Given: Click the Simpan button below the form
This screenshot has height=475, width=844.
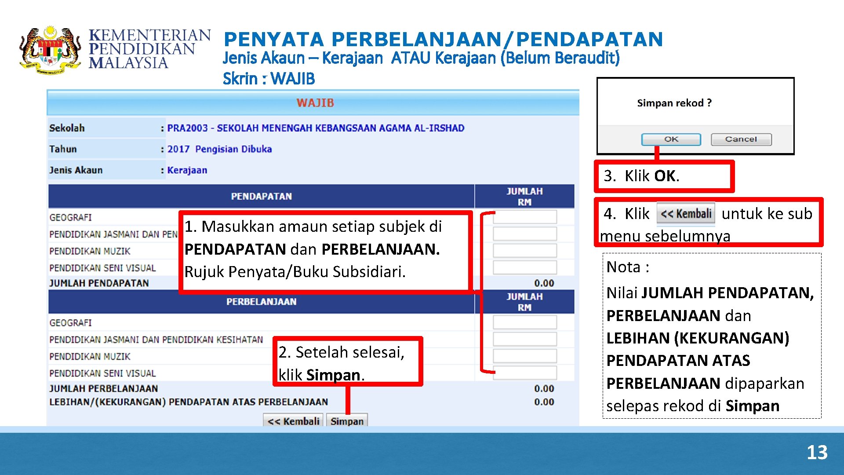Looking at the screenshot, I should click(x=347, y=421).
